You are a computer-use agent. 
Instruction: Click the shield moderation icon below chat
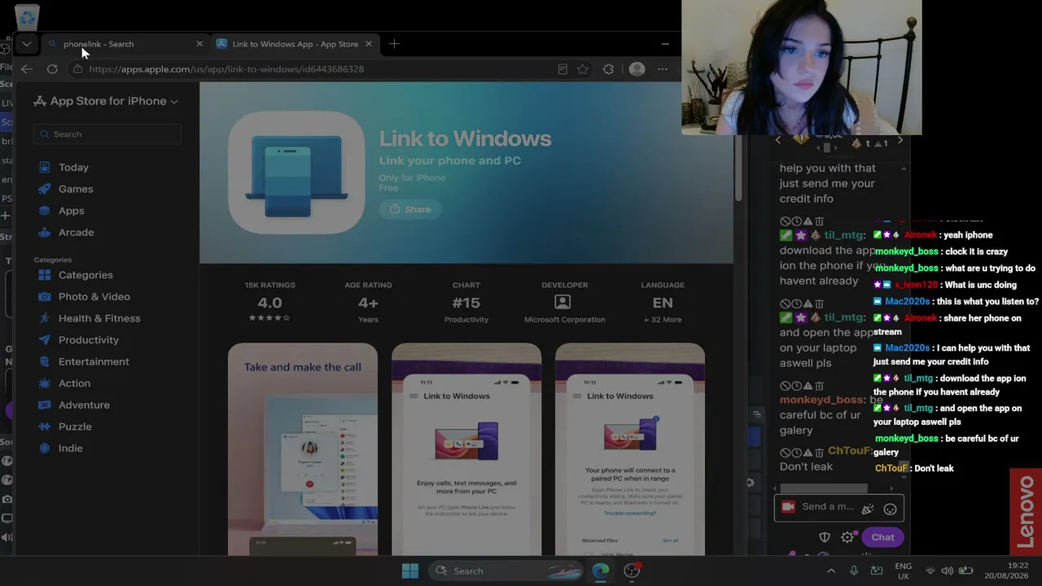(825, 537)
